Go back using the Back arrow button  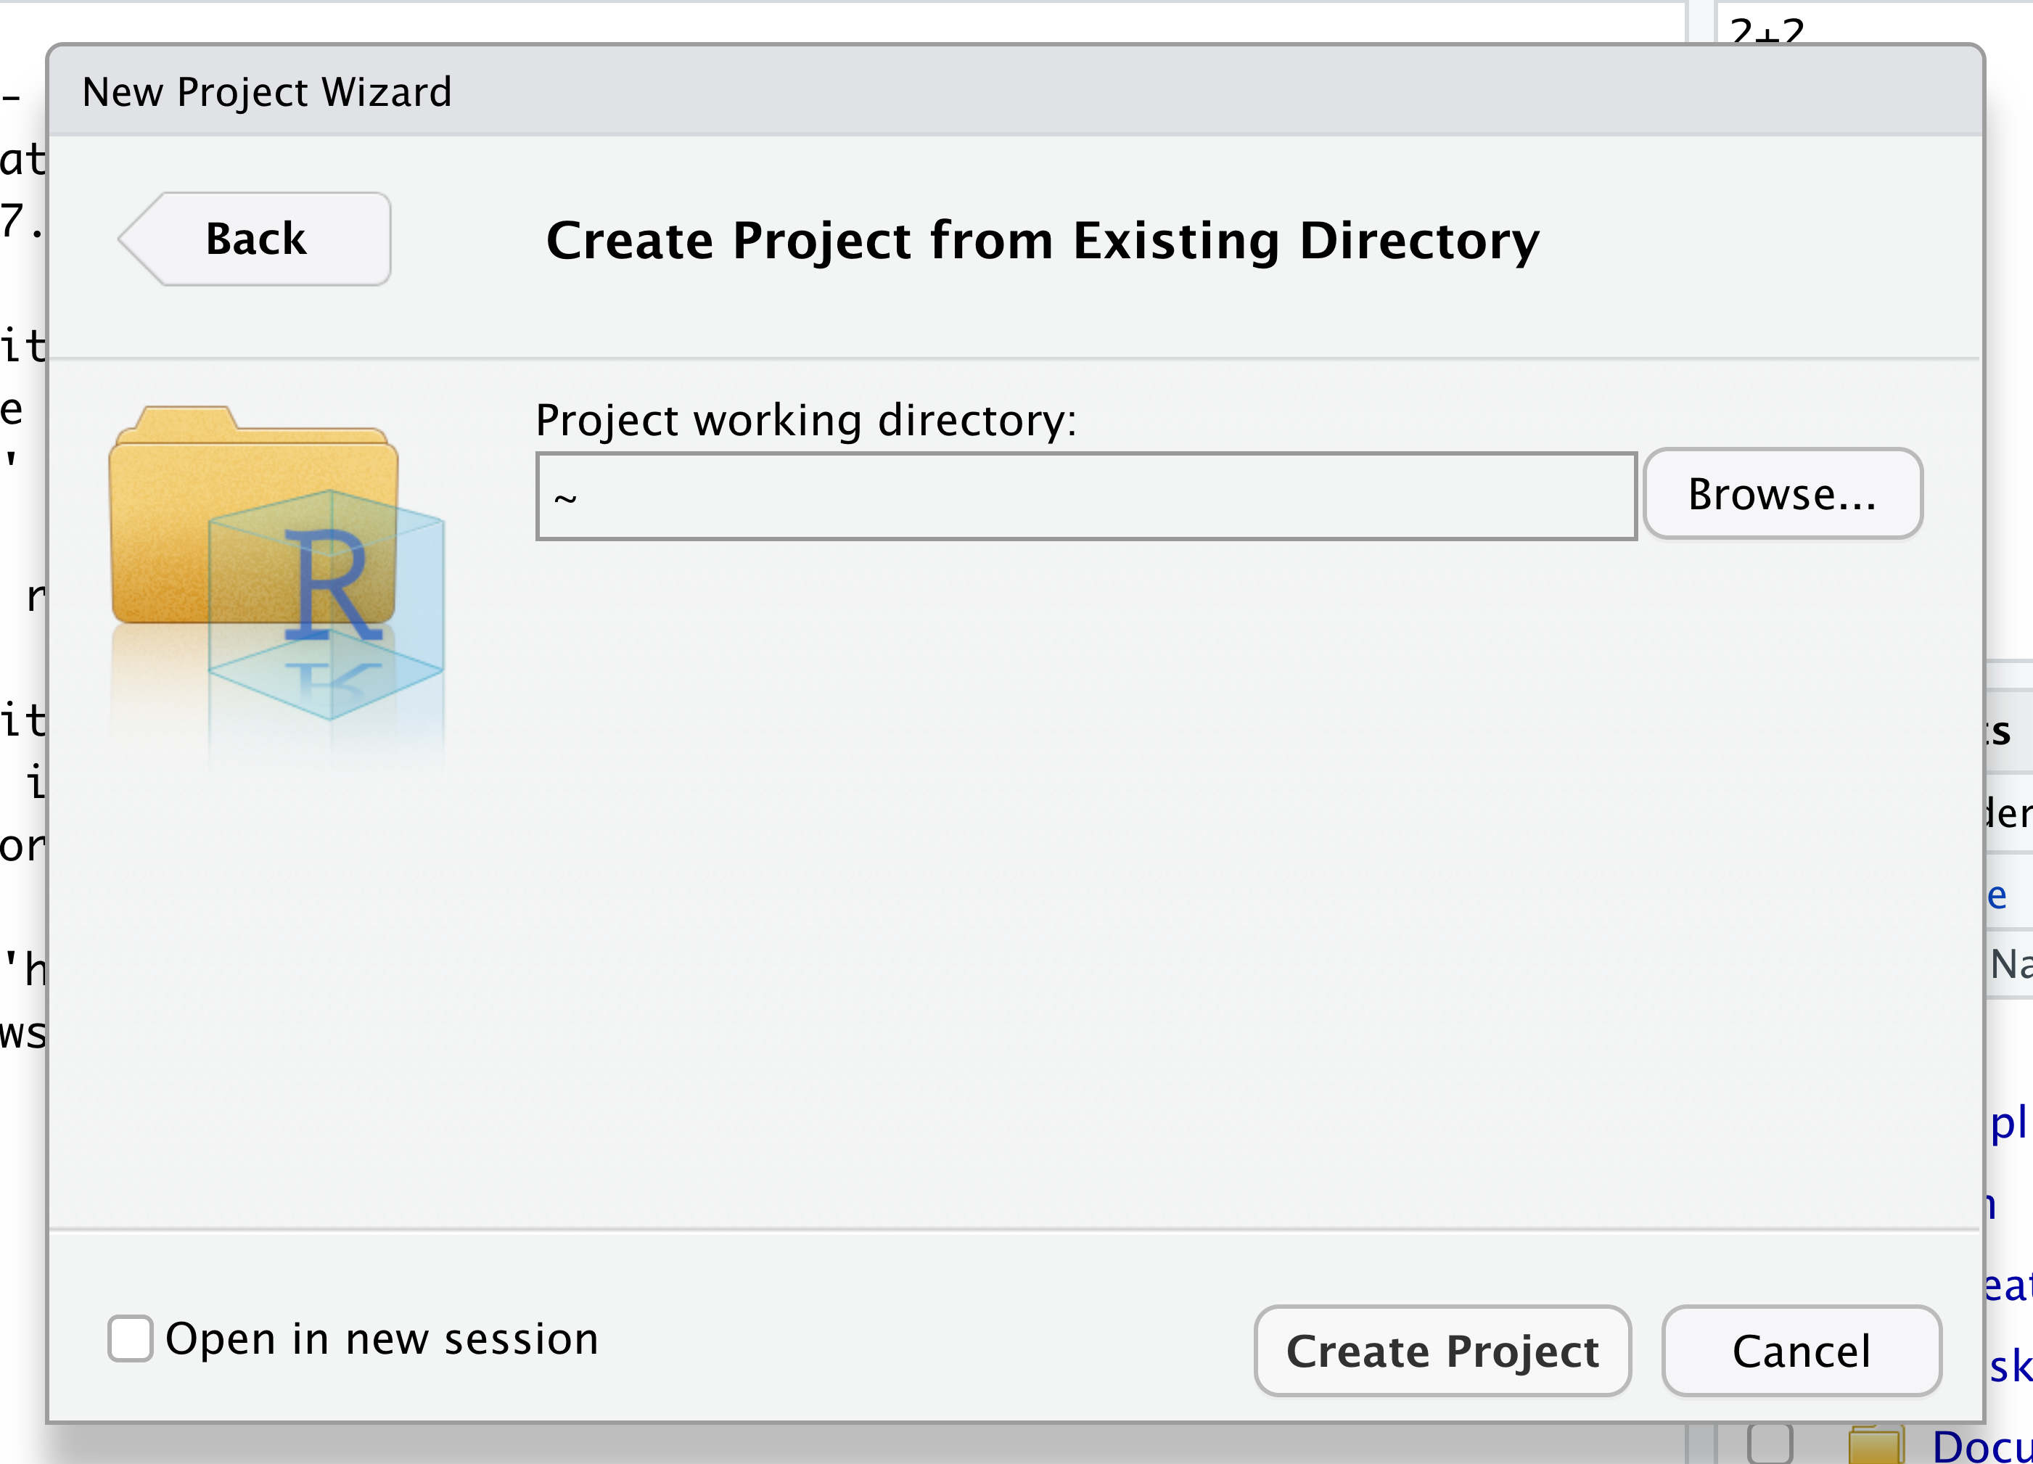(x=255, y=239)
